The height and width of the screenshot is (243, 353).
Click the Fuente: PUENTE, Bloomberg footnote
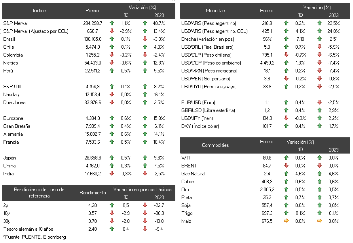point(35,237)
